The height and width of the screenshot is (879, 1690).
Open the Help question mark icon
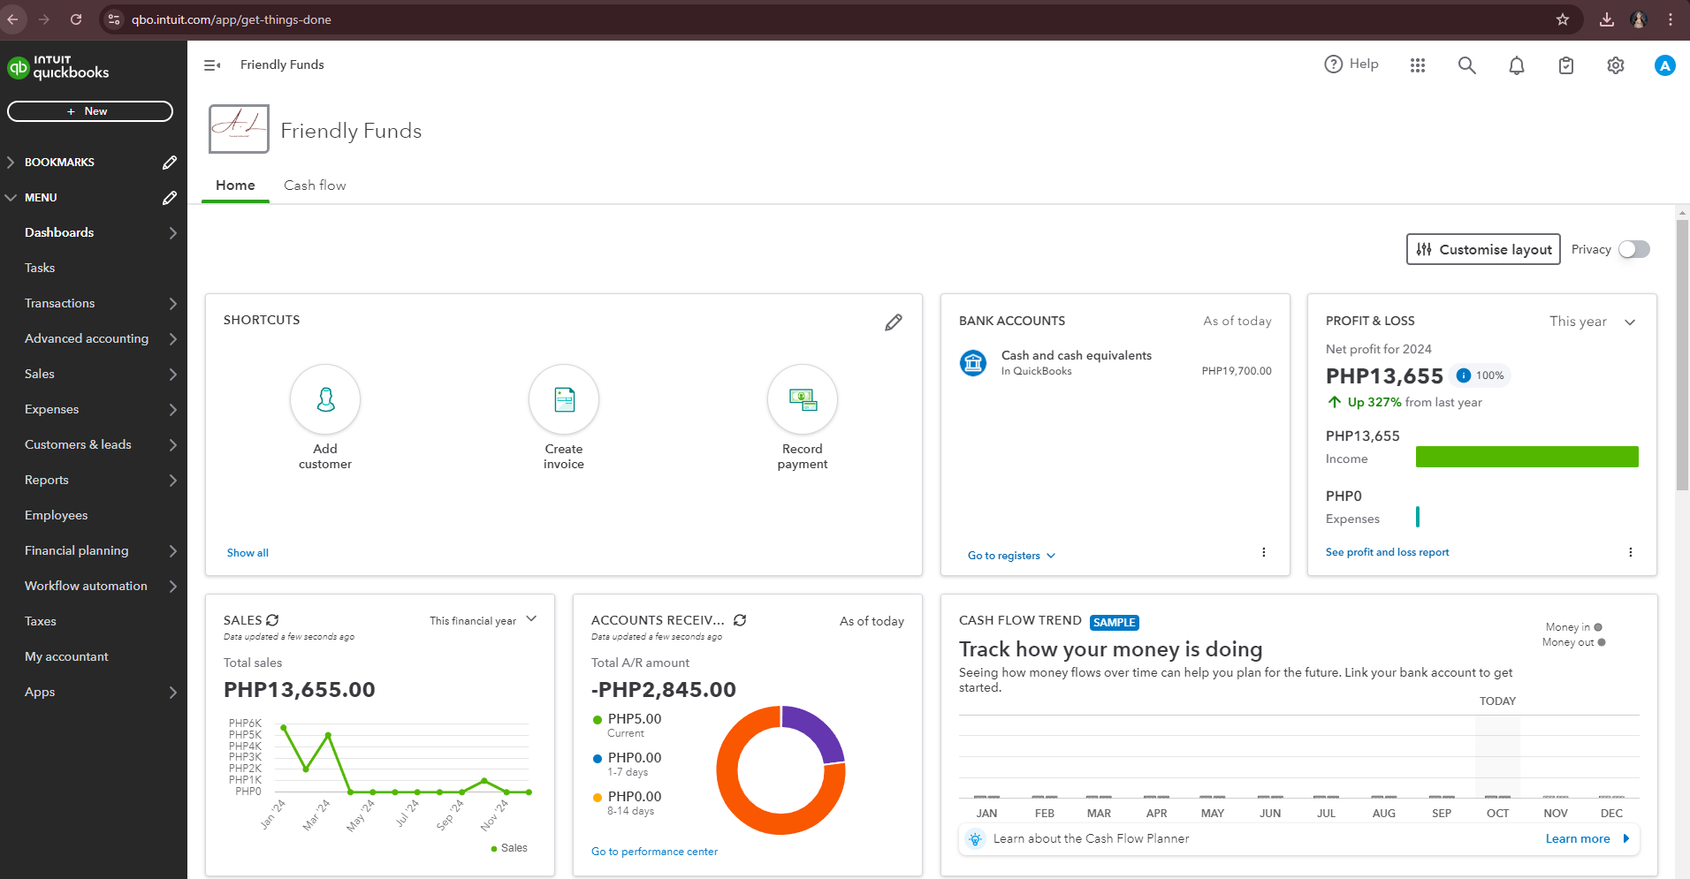click(x=1333, y=64)
